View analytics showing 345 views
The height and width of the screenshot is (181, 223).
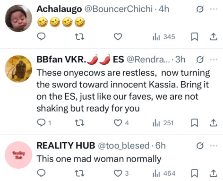164,37
